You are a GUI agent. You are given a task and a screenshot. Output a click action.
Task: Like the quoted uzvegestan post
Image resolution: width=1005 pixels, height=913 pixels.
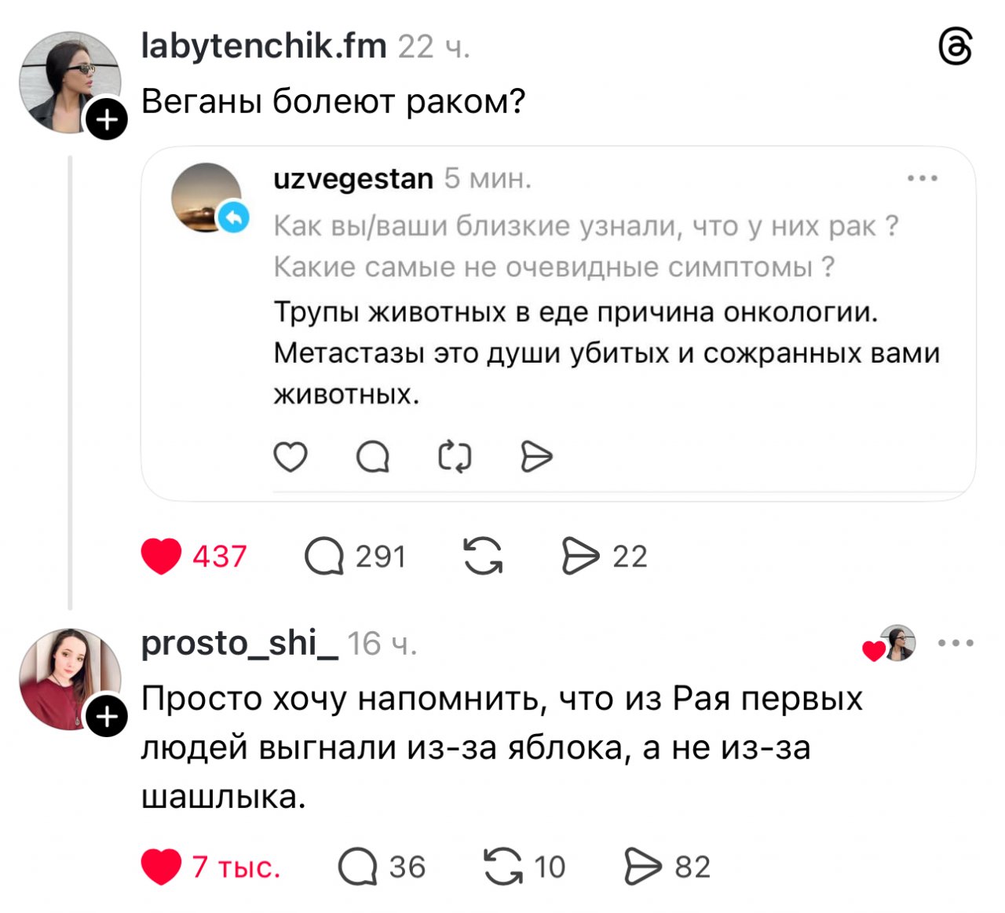(x=291, y=456)
